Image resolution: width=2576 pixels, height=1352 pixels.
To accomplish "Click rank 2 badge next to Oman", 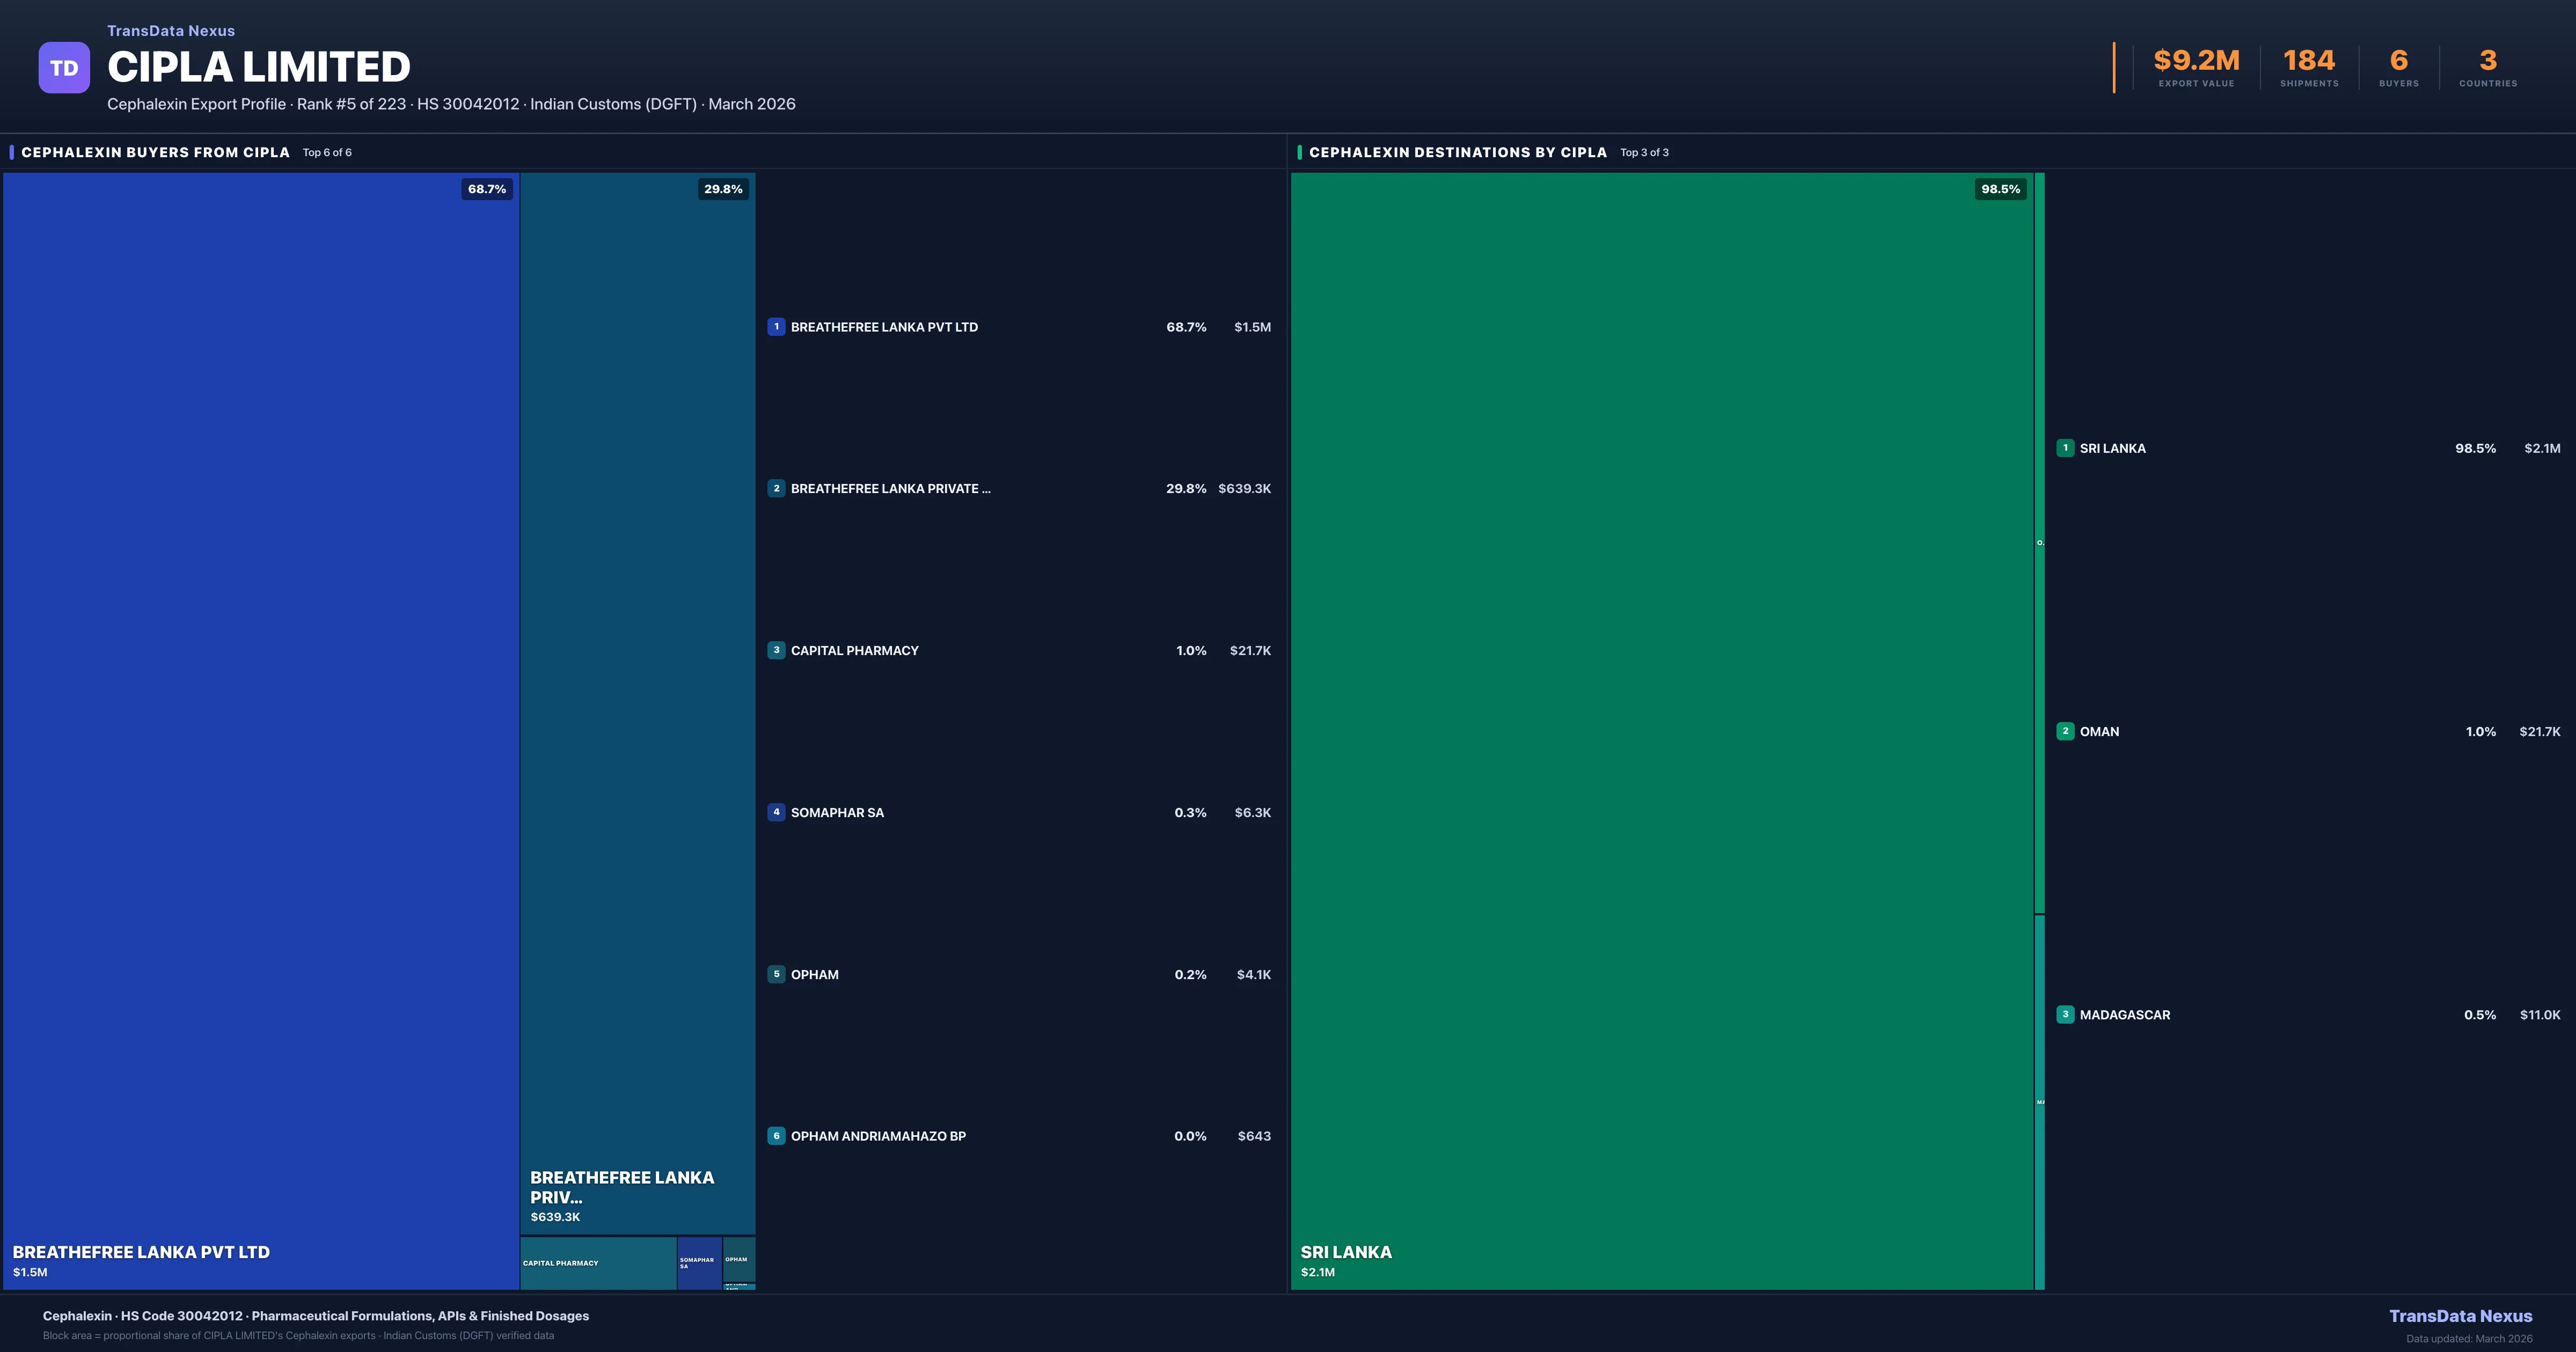I will point(2065,731).
